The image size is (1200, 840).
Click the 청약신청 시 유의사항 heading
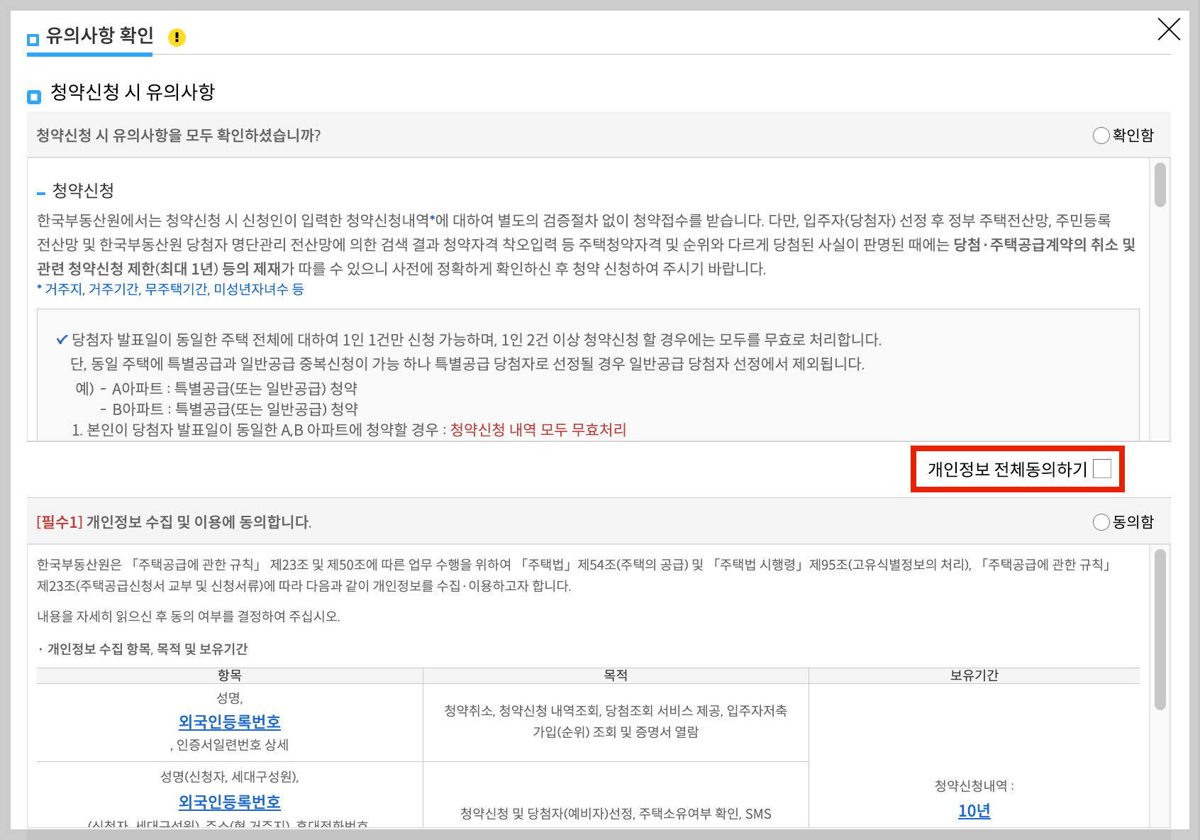(133, 92)
